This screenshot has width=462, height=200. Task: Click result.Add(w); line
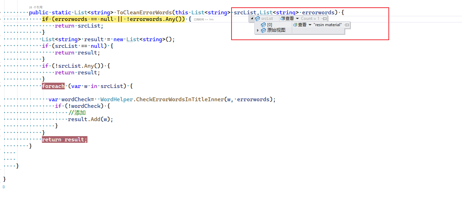click(x=91, y=119)
